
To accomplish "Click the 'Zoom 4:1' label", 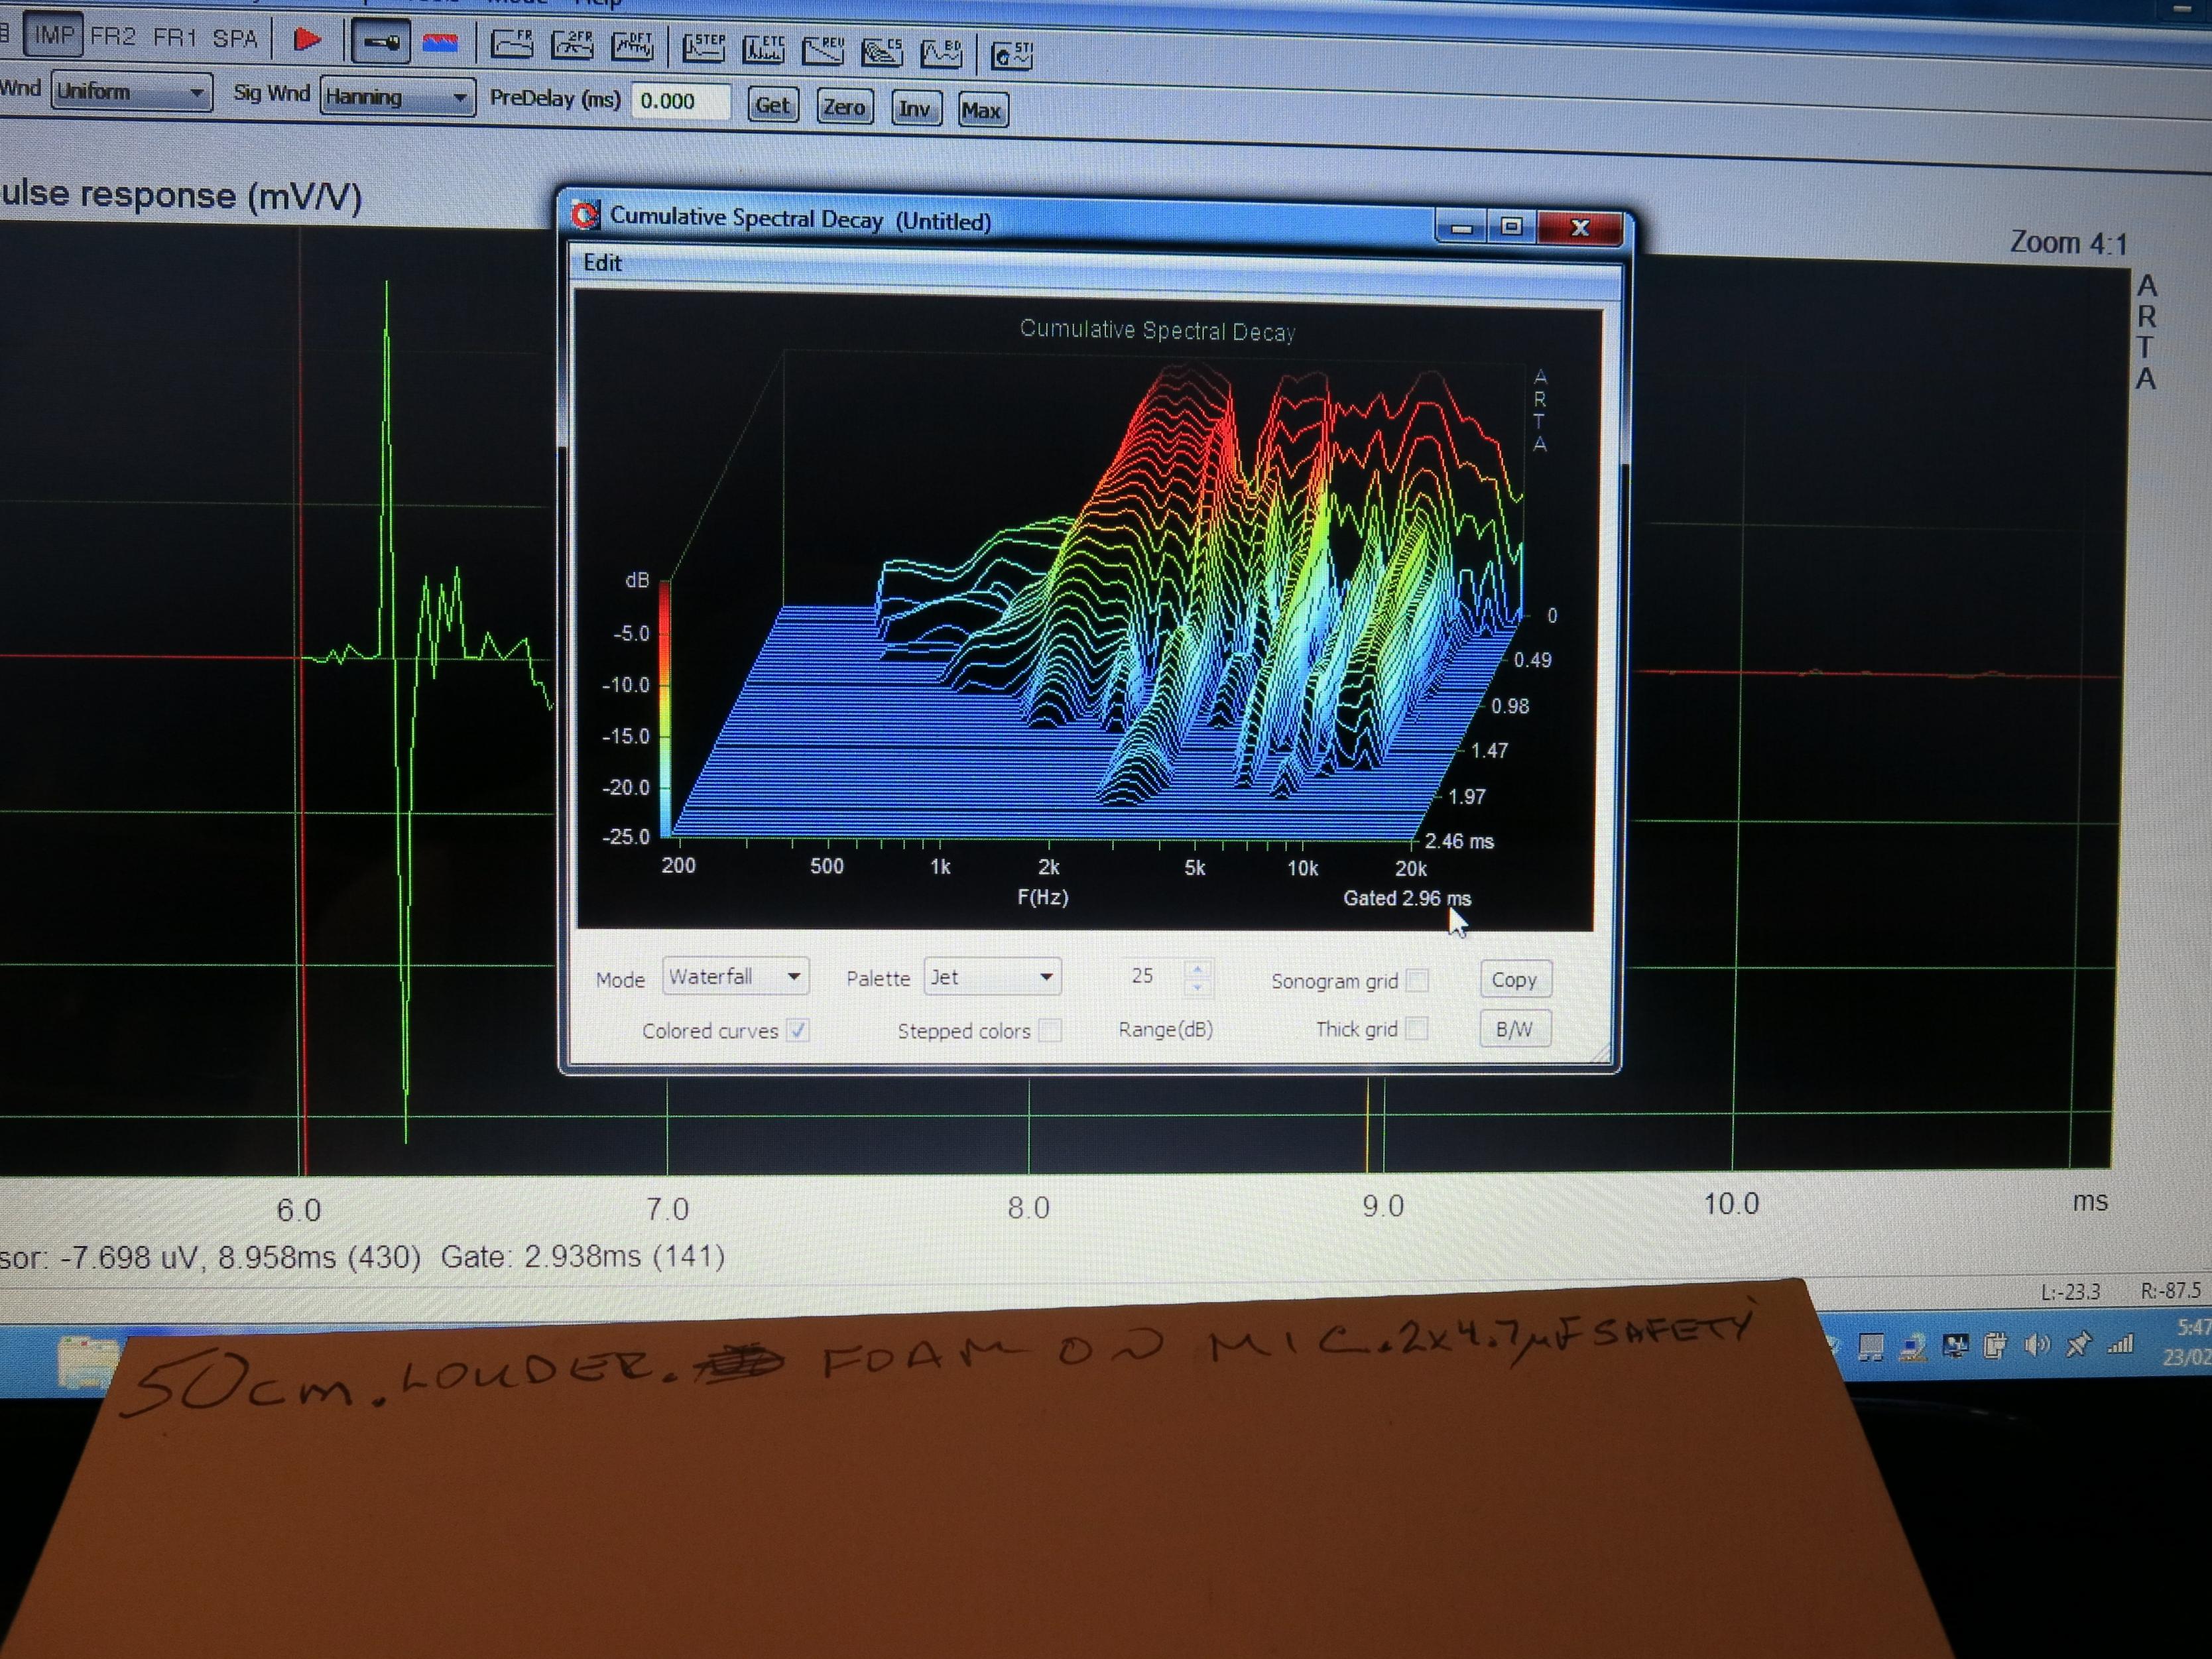I will 2068,243.
